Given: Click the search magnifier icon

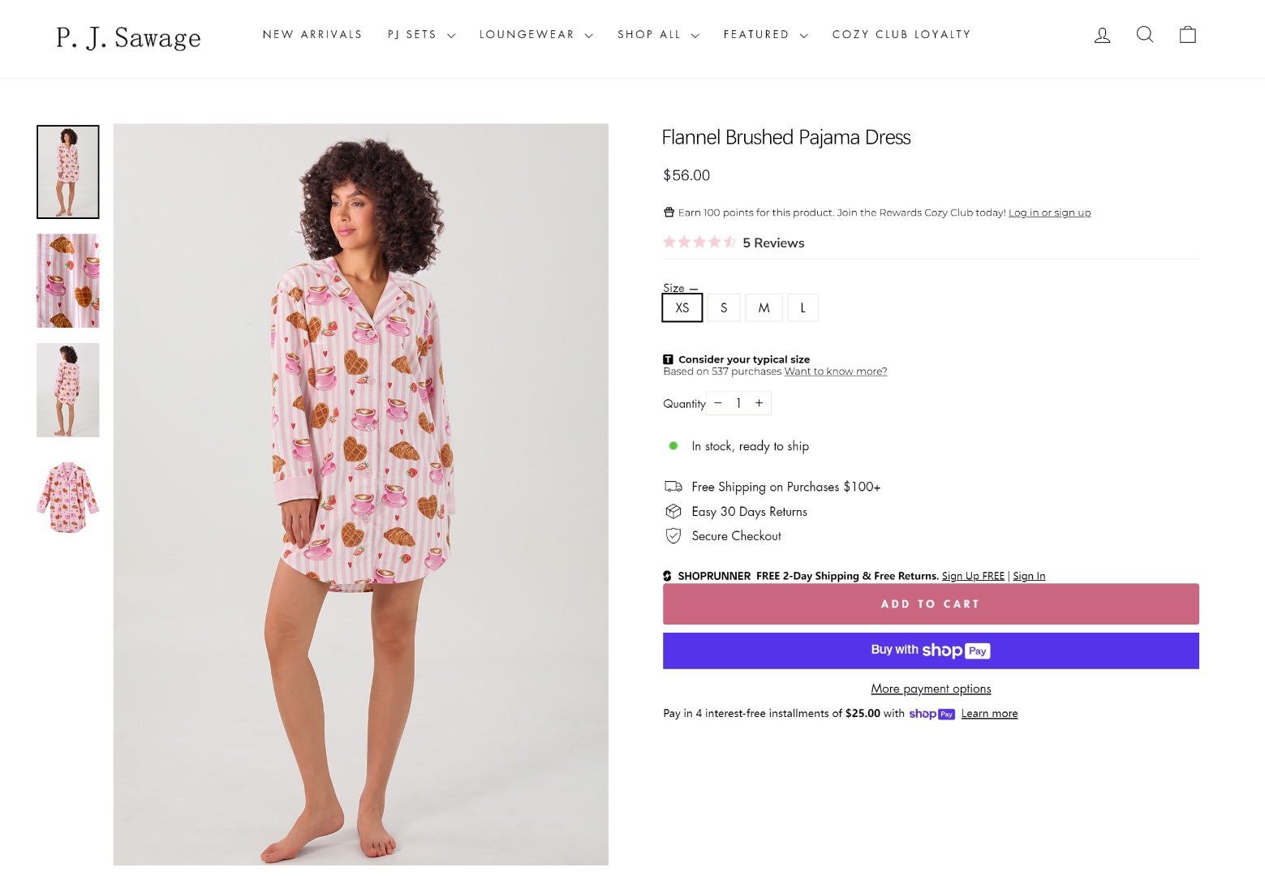Looking at the screenshot, I should (1145, 34).
